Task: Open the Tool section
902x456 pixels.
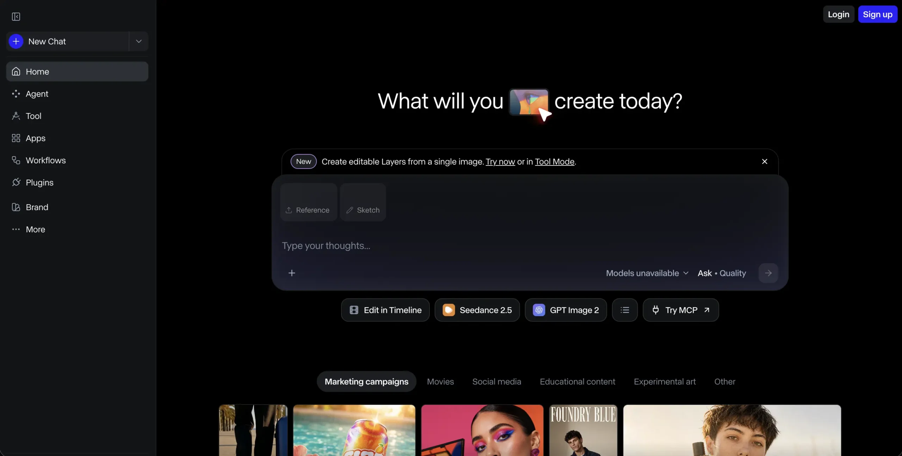Action: (x=77, y=116)
